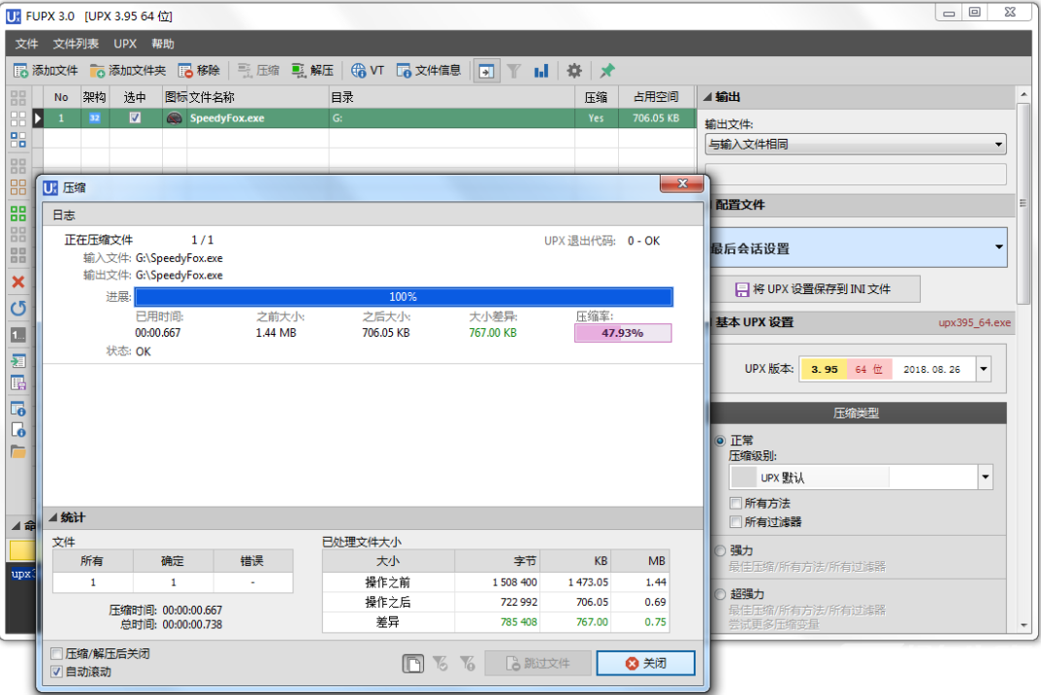Open the 文件列表 menu
Image resolution: width=1041 pixels, height=695 pixels.
(76, 44)
